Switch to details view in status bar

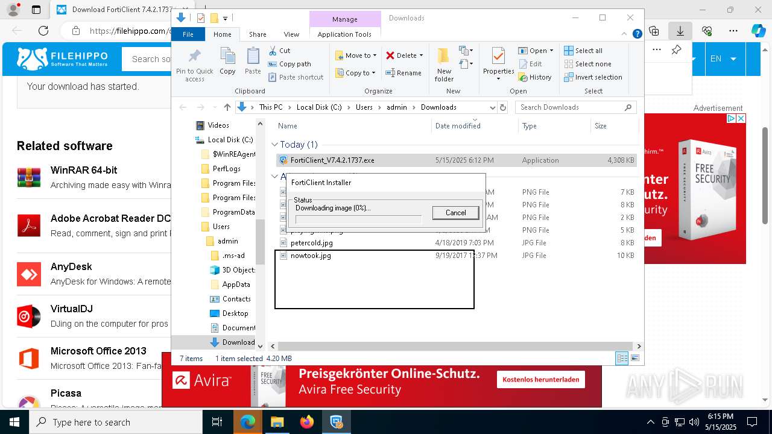[622, 359]
